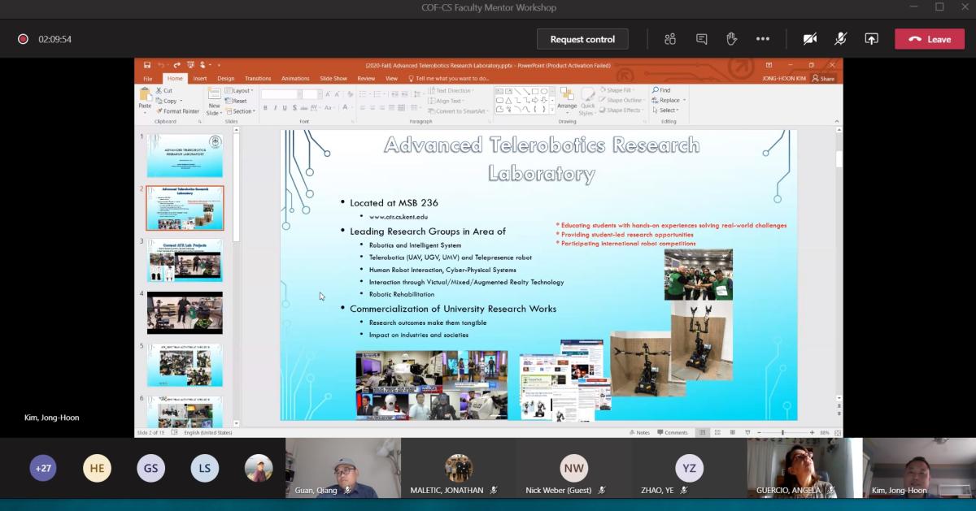Viewport: 976px width, 511px height.
Task: Unmute the microphone
Action: coord(841,39)
